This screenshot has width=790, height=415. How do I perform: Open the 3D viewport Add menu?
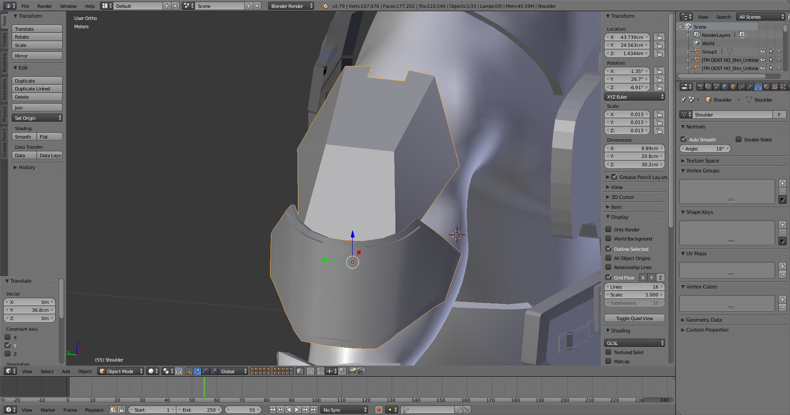tap(66, 371)
